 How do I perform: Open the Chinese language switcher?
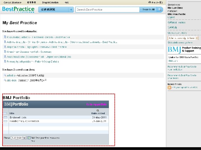pos(155,2)
